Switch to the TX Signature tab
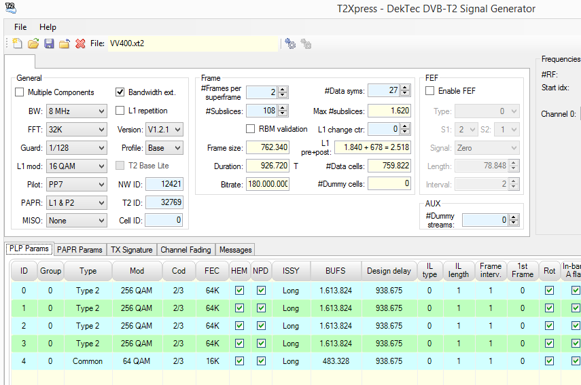This screenshot has width=581, height=385. click(x=132, y=250)
